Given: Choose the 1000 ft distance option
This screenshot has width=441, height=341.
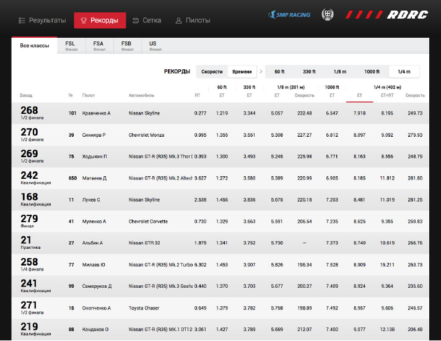Looking at the screenshot, I should 372,72.
